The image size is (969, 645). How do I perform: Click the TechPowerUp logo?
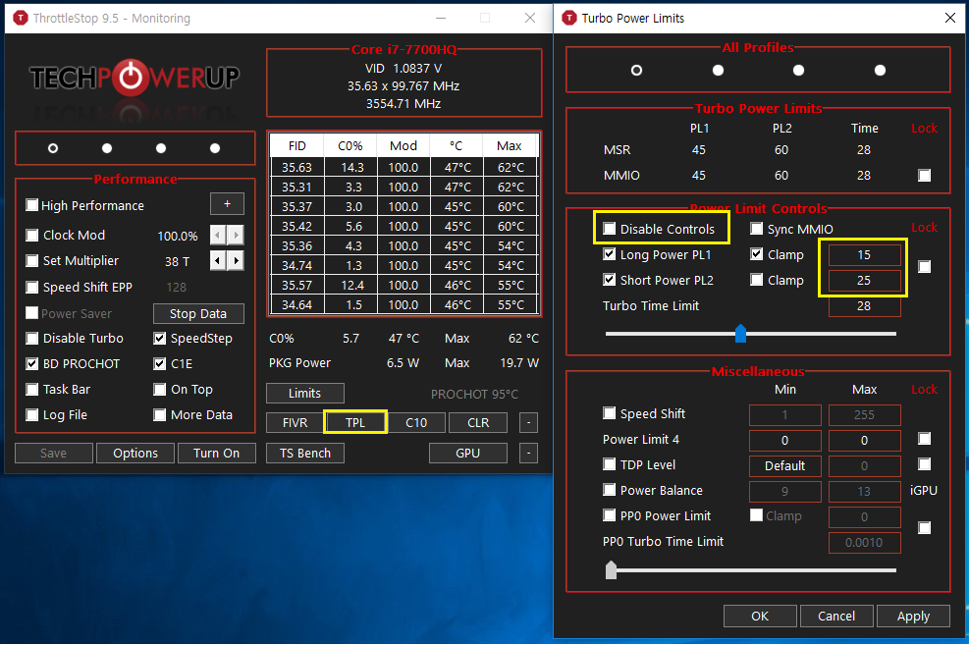[135, 78]
